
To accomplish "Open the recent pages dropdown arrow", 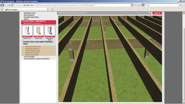I will click(9, 5).
